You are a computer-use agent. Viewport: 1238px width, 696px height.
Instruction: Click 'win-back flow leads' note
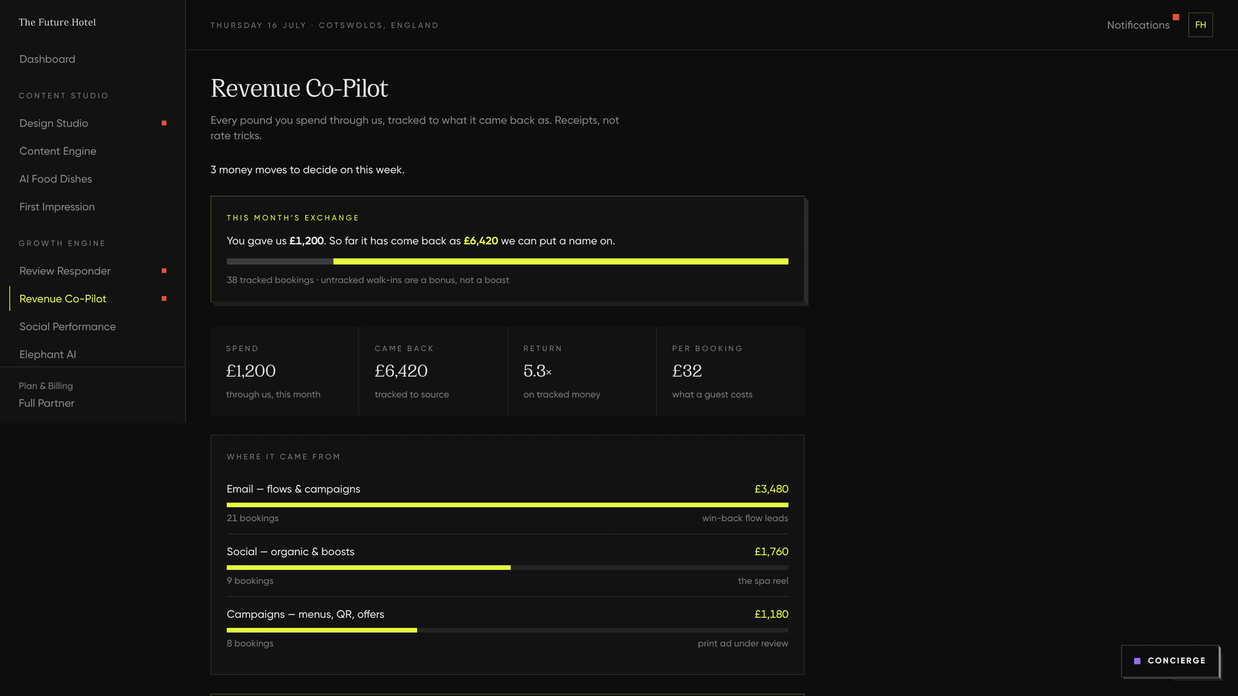(x=745, y=518)
